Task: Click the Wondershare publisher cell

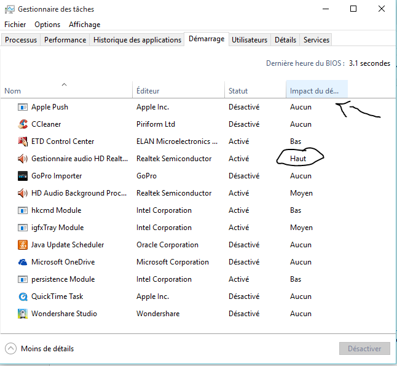Action: click(158, 314)
